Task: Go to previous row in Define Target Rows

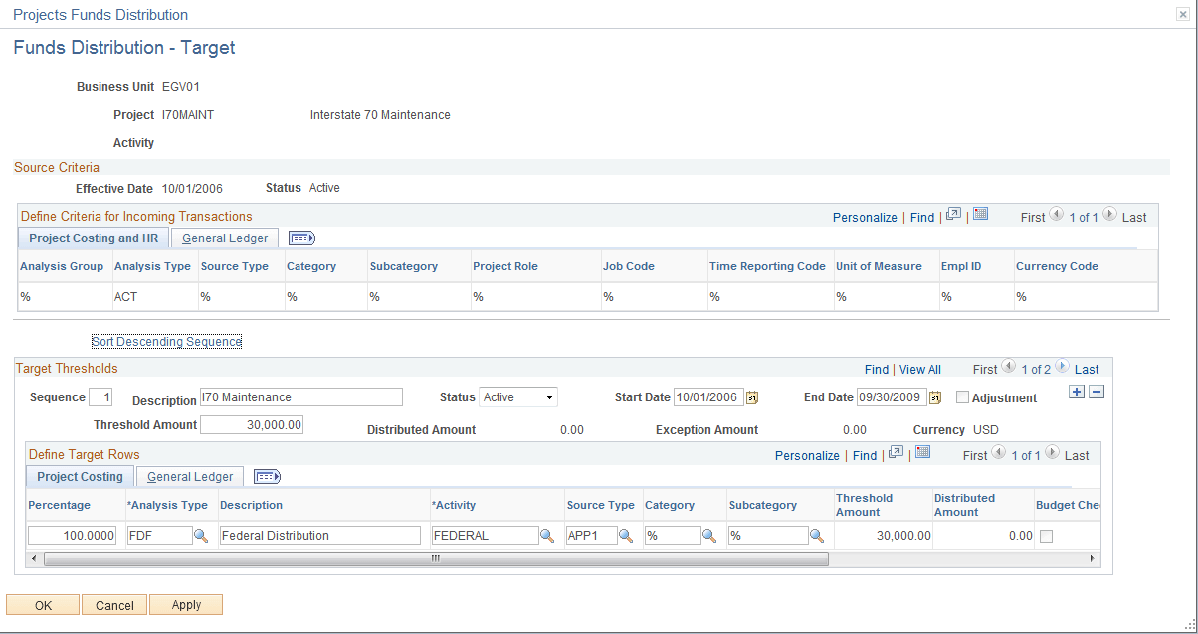Action: pyautogui.click(x=1000, y=453)
